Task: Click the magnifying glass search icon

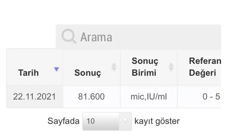Action: 69,36
